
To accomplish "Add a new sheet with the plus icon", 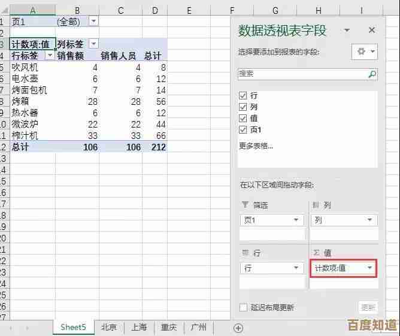I will click(238, 328).
